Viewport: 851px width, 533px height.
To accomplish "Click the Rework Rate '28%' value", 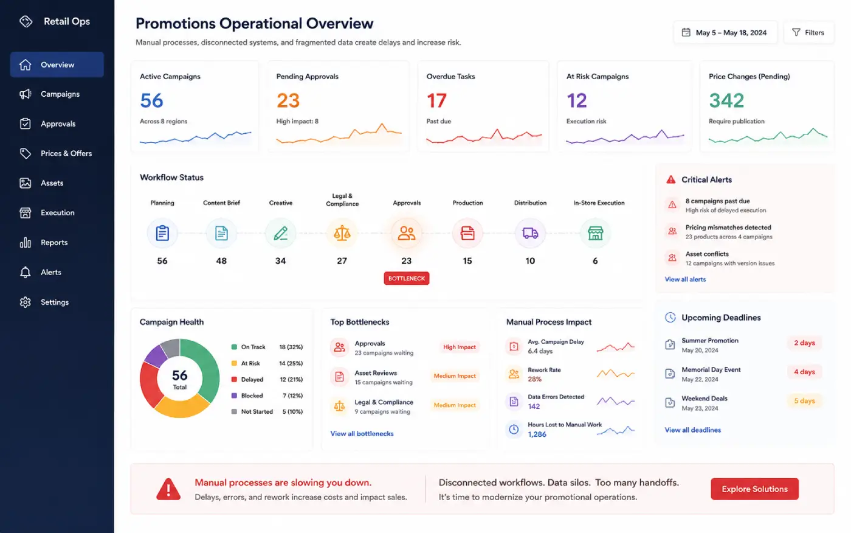I will pyautogui.click(x=535, y=379).
